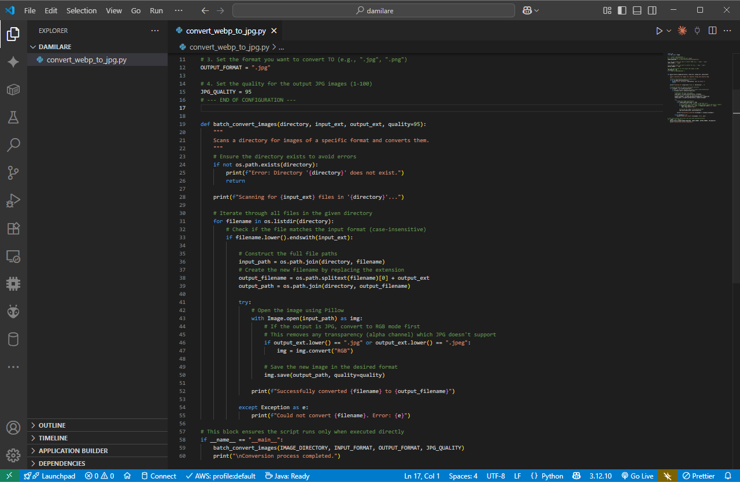
Task: Open the Selection menu
Action: [82, 10]
